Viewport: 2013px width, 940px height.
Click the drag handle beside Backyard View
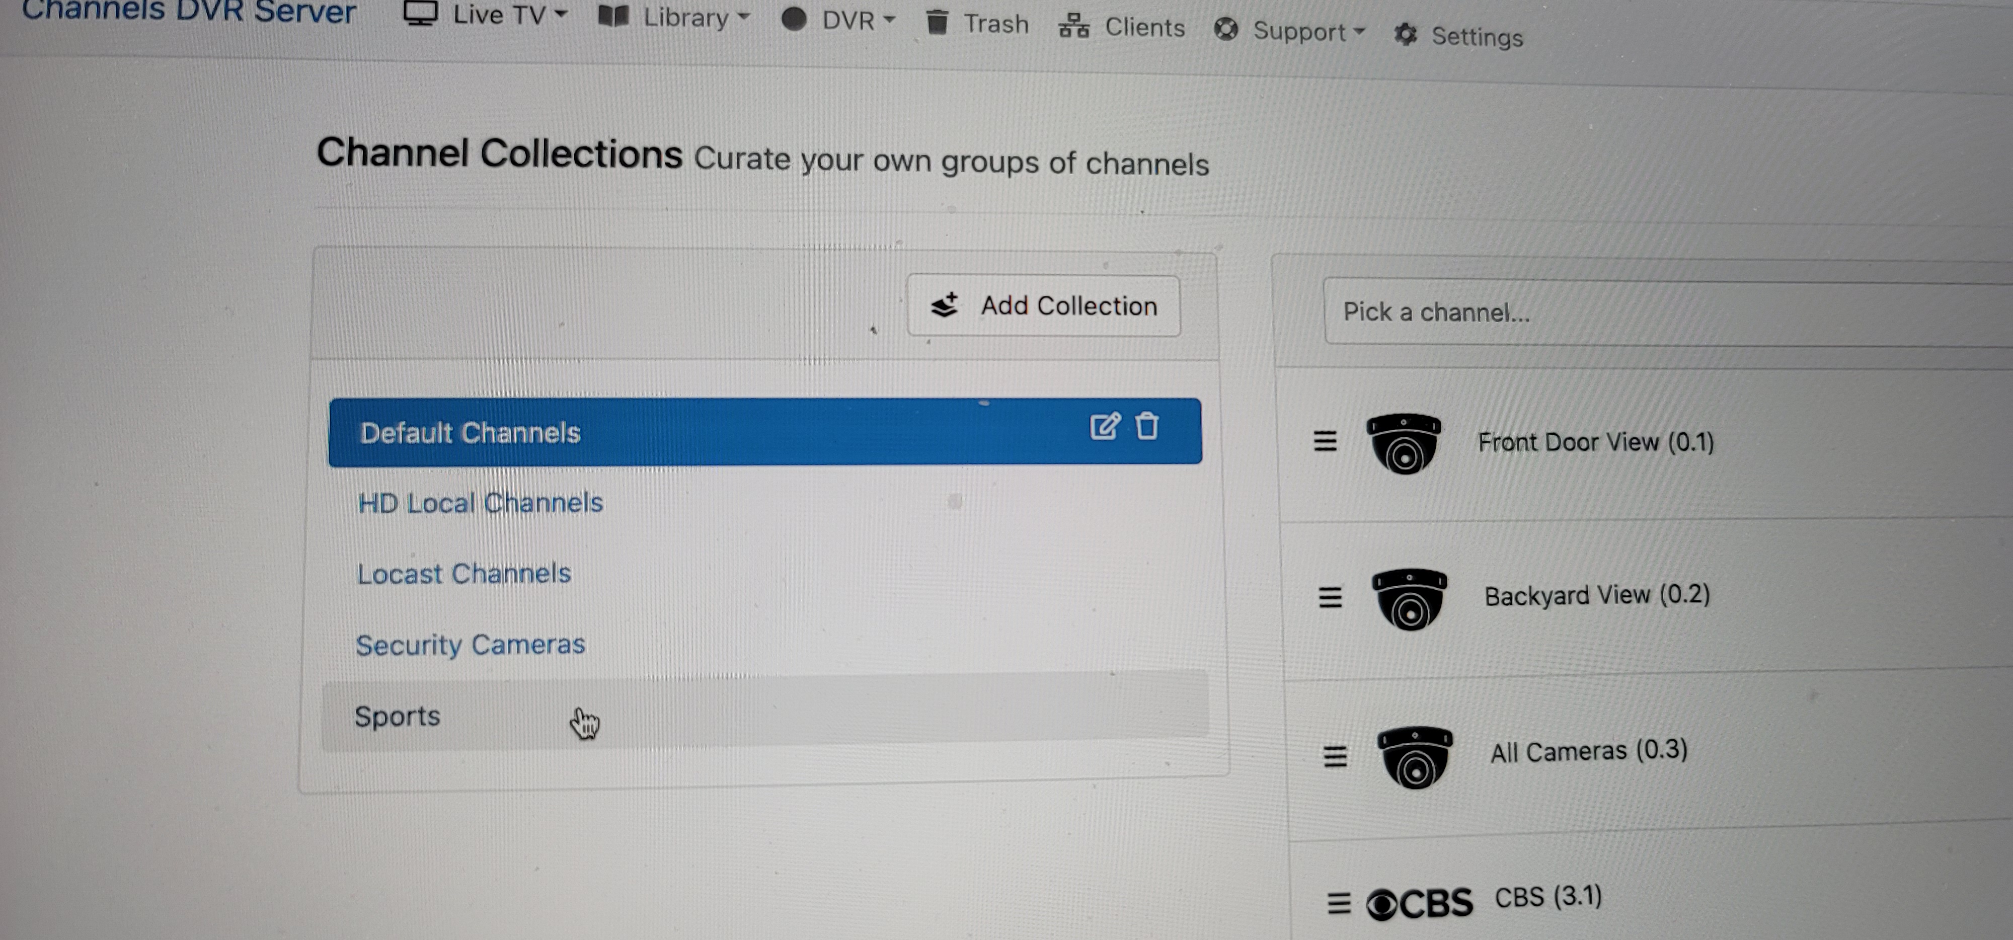(x=1330, y=598)
